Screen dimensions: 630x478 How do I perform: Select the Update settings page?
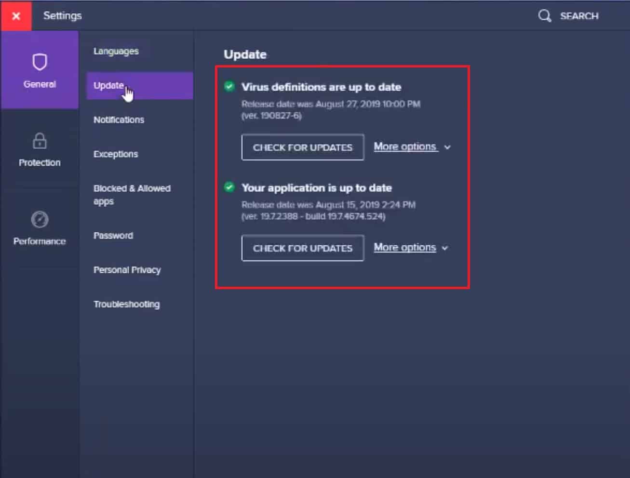click(140, 86)
